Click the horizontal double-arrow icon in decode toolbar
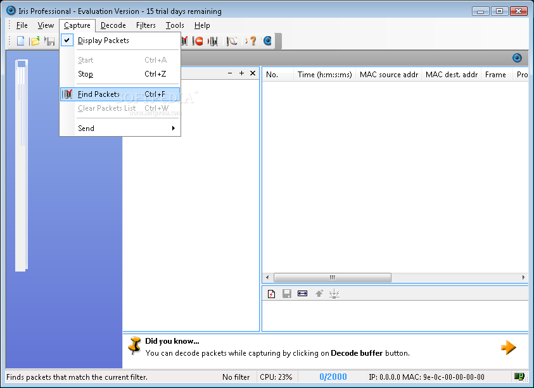The height and width of the screenshot is (388, 534). click(x=302, y=294)
